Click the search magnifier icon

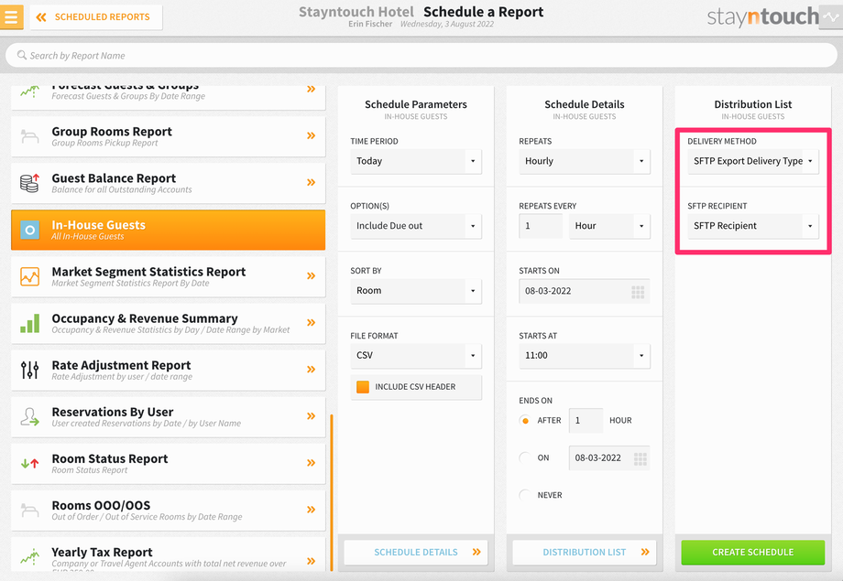point(21,55)
